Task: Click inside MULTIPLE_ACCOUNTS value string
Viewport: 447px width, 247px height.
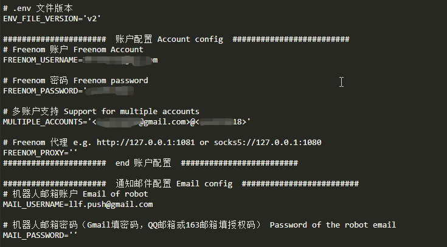Action: click(x=169, y=122)
